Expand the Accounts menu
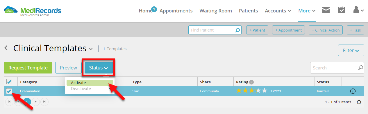 [278, 11]
